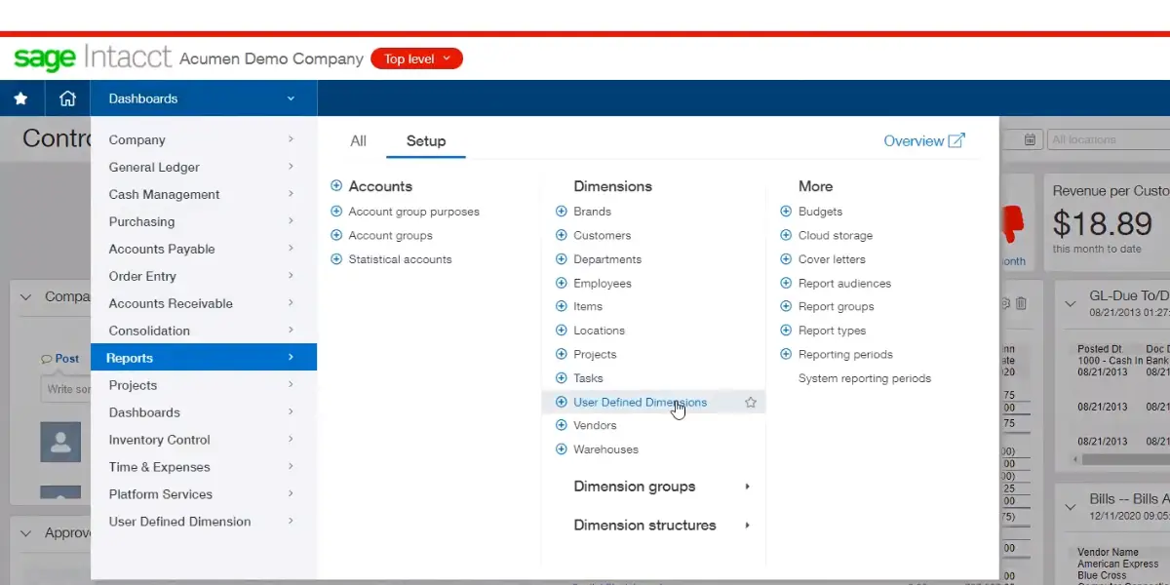Add a new Brands record via plus icon
Screen dimensions: 1170x585
click(561, 212)
